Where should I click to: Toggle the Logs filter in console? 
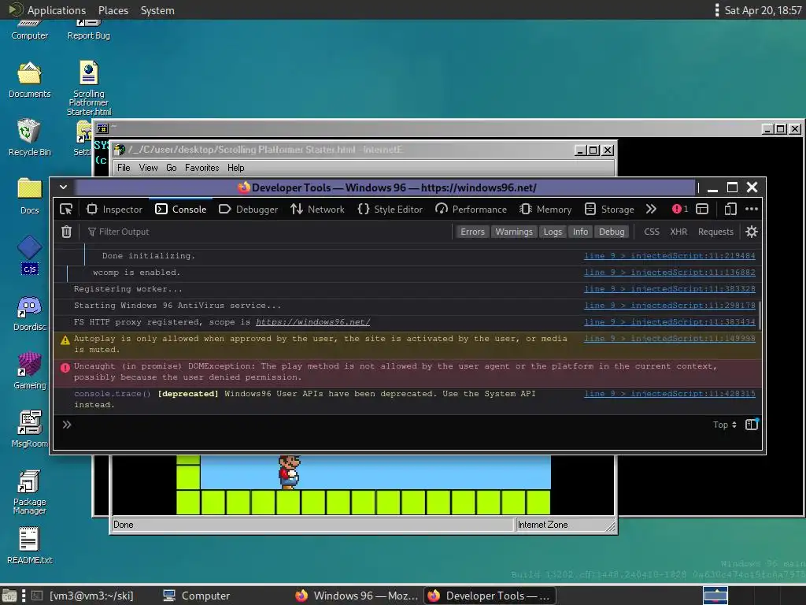pos(553,232)
